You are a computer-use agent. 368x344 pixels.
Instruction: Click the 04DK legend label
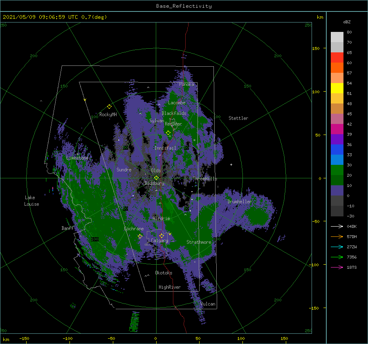pos(352,226)
